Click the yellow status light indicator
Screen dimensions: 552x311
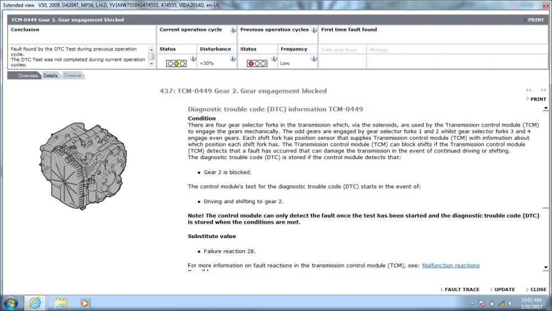click(177, 64)
